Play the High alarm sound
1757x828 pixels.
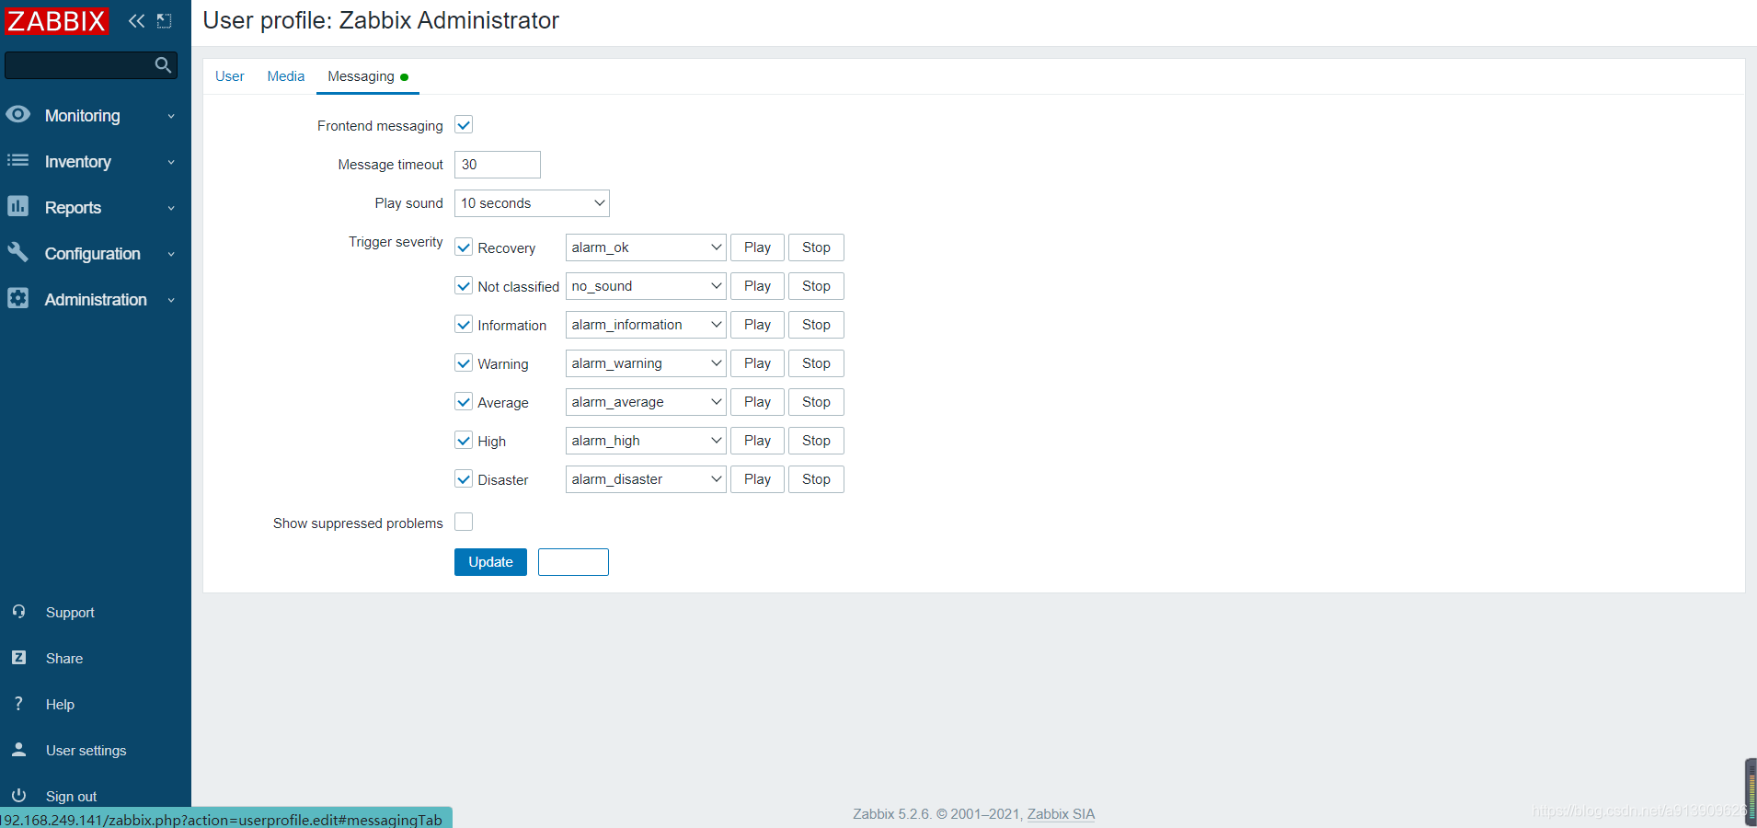click(x=757, y=441)
